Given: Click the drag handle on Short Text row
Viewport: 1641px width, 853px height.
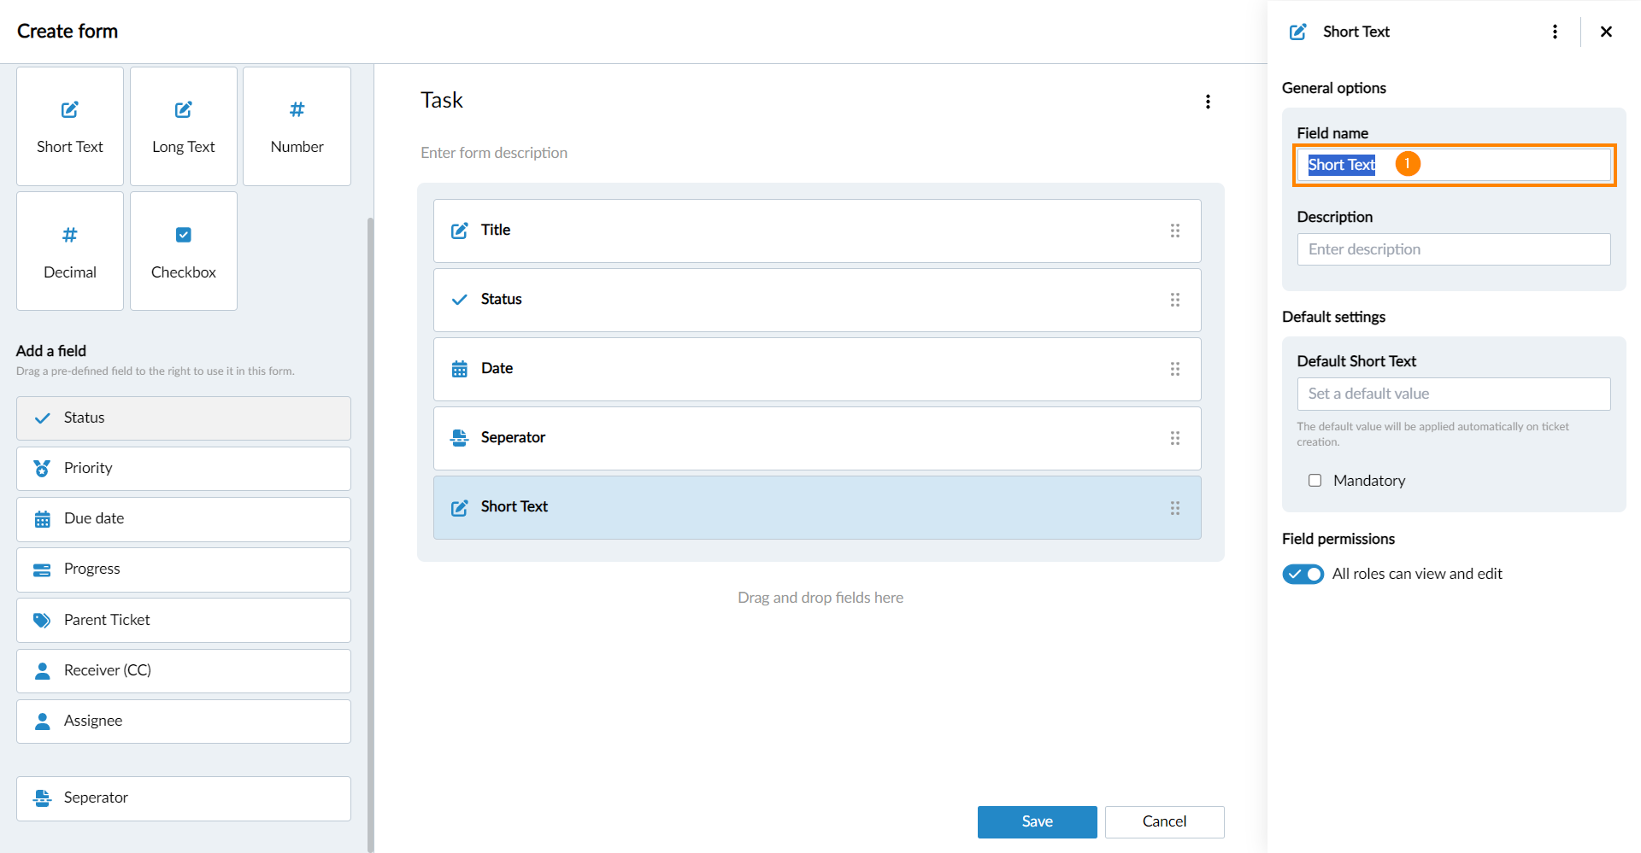Looking at the screenshot, I should [x=1174, y=507].
